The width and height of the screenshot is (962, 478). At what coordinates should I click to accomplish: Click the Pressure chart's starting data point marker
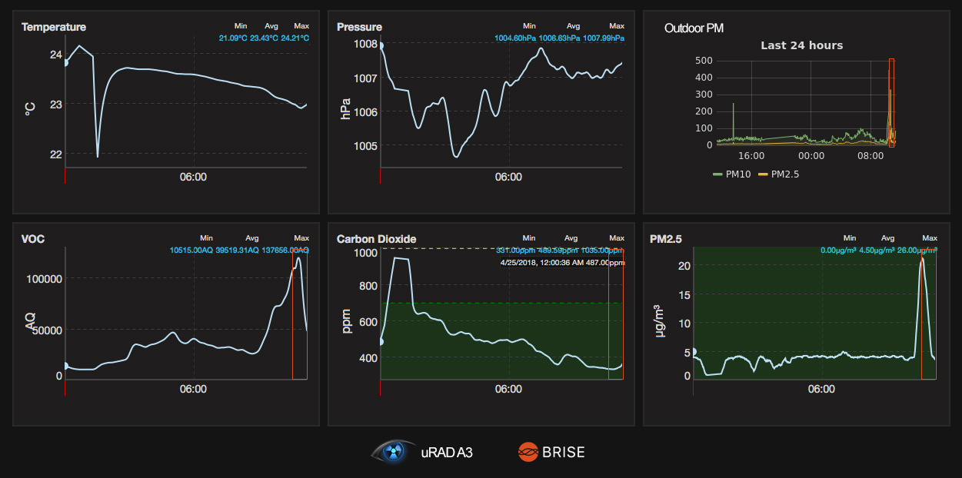(381, 46)
